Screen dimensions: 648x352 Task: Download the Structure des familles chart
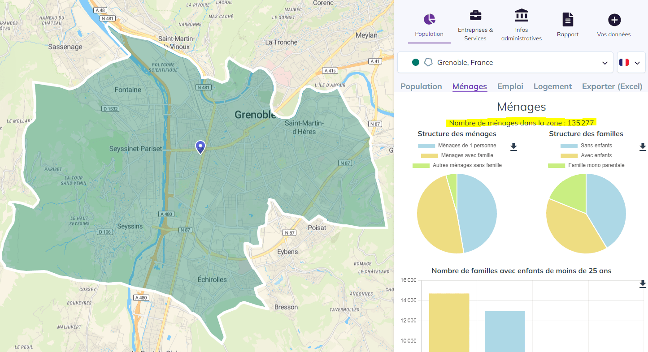[643, 146]
